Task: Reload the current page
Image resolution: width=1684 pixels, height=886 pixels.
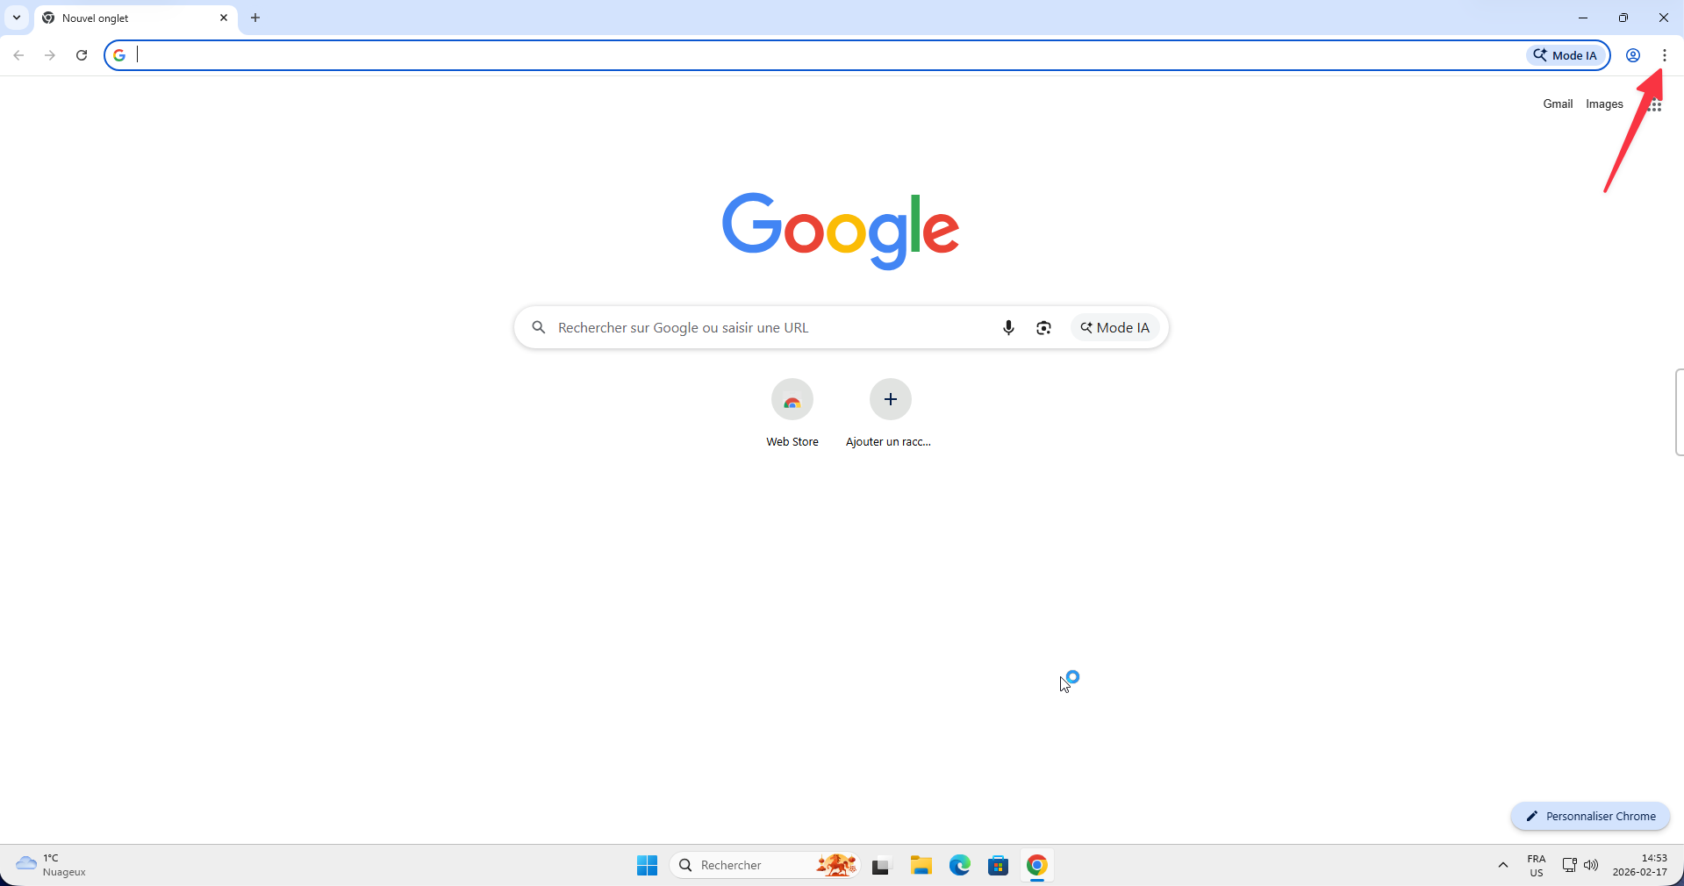Action: coord(82,55)
